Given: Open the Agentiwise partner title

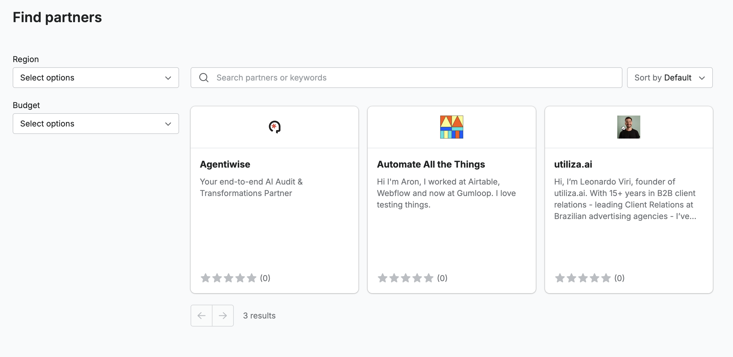Looking at the screenshot, I should [225, 164].
